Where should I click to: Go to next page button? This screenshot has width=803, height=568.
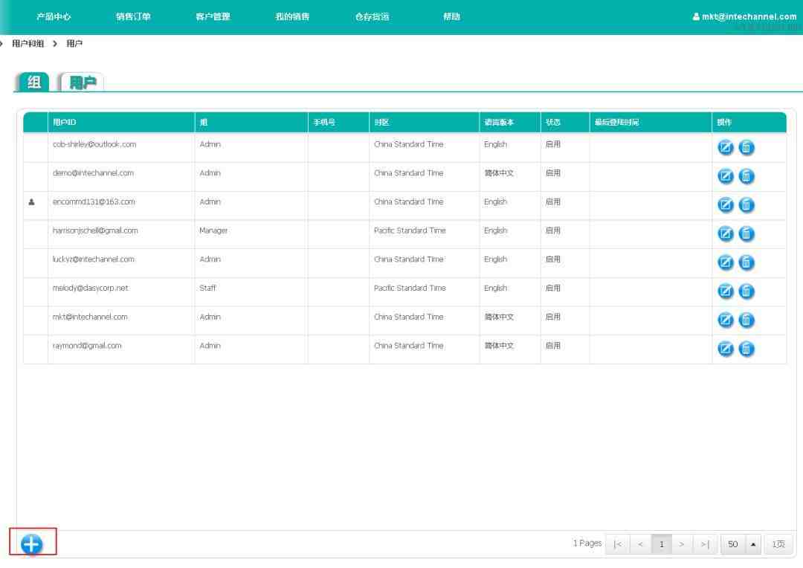(682, 544)
